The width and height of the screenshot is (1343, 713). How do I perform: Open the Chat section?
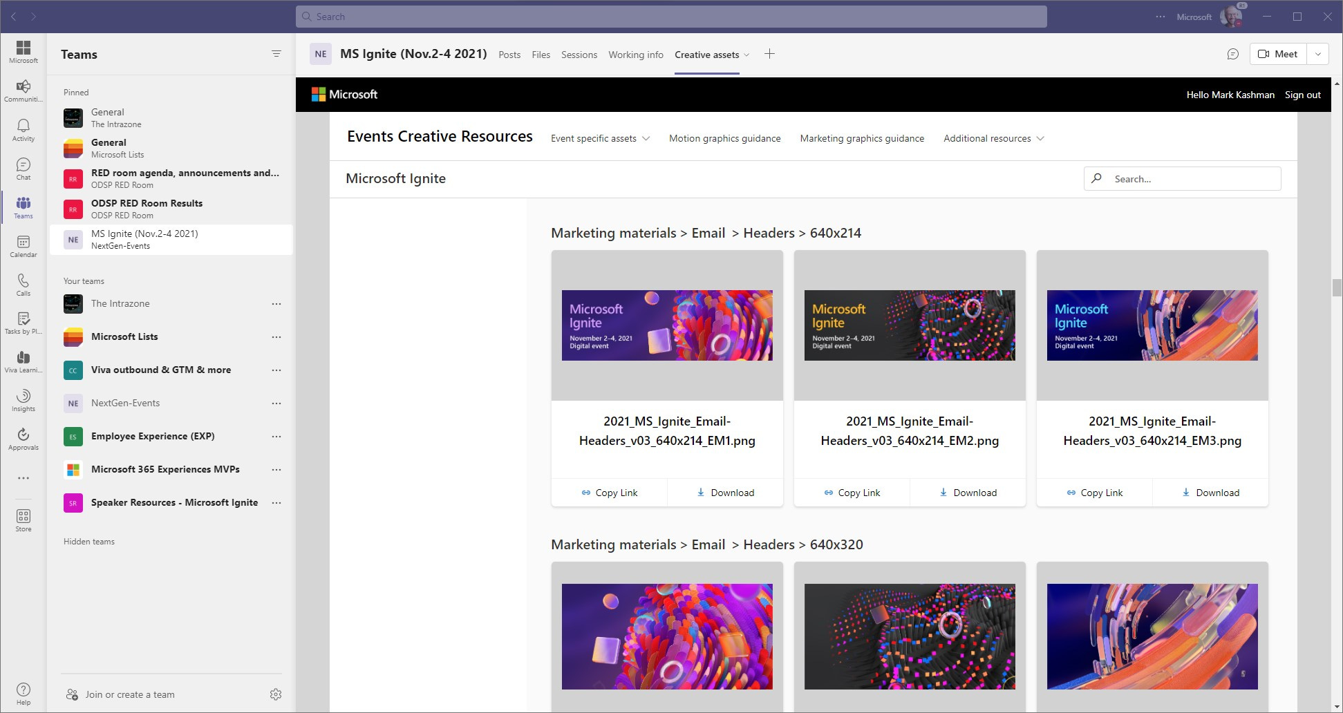coord(23,169)
